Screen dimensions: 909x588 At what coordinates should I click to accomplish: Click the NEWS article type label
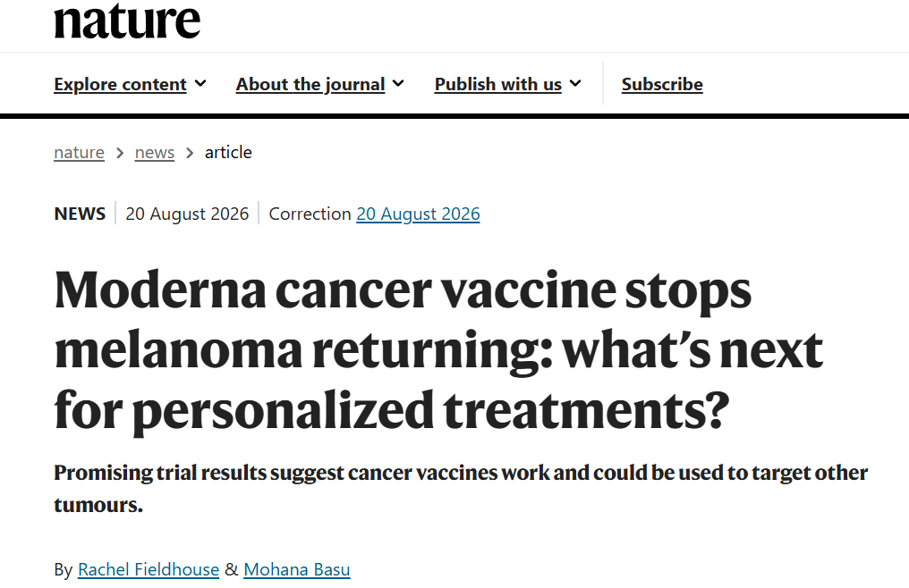(x=80, y=214)
